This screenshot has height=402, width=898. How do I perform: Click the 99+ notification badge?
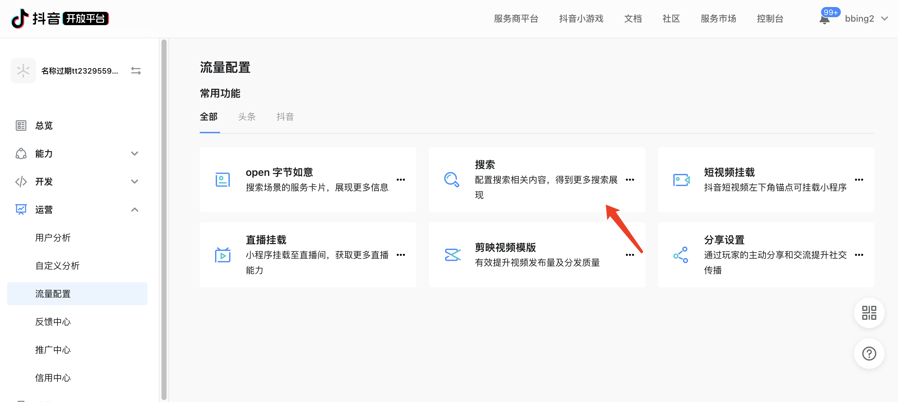click(830, 12)
